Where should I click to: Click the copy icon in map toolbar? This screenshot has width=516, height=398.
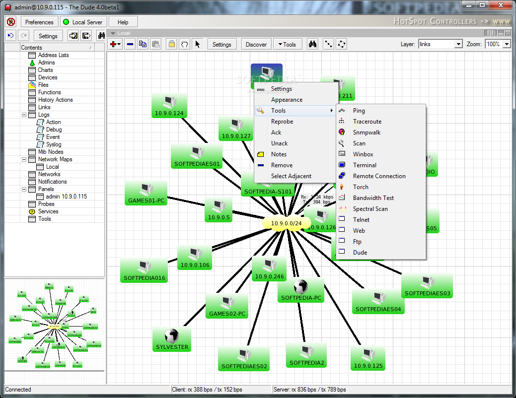click(x=143, y=44)
